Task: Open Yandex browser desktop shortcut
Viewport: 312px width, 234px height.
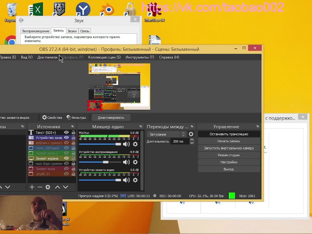Action: pos(83,9)
